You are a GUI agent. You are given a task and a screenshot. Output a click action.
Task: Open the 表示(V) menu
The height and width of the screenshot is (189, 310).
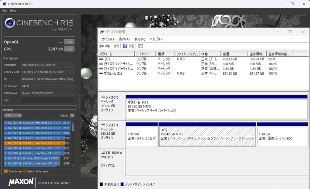coord(139,39)
